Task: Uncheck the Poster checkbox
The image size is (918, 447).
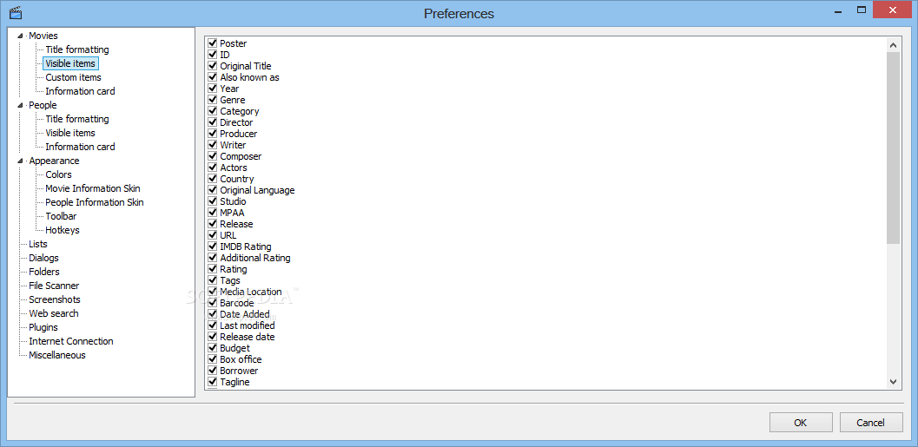Action: tap(213, 43)
